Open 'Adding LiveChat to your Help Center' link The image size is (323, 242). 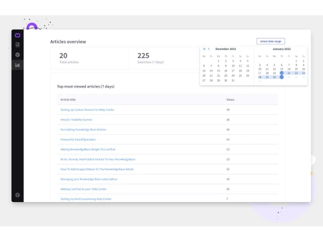point(83,189)
